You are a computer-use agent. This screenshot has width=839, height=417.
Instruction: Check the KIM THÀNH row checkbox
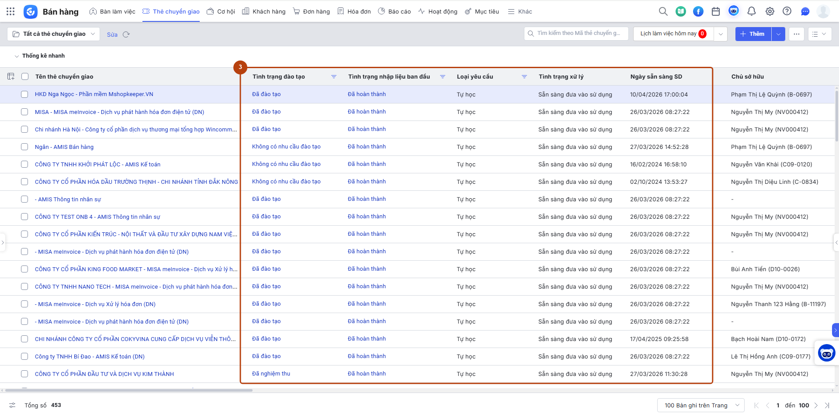24,374
